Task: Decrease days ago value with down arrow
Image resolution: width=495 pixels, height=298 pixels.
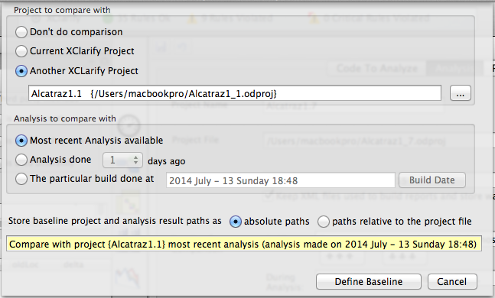Action: (x=135, y=163)
